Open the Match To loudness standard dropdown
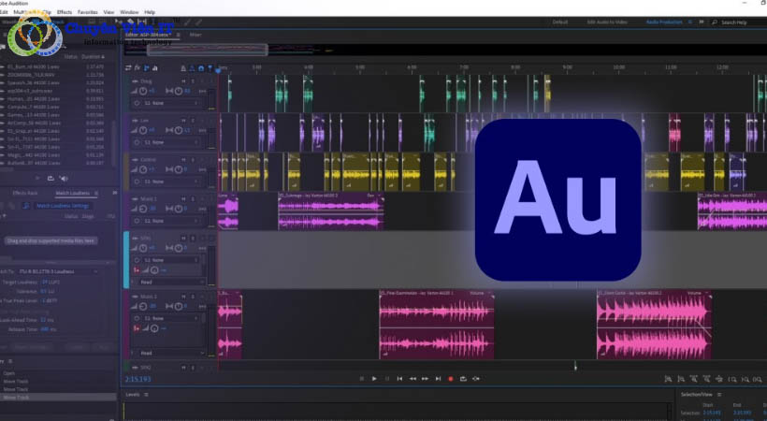This screenshot has height=421, width=767. click(x=58, y=271)
